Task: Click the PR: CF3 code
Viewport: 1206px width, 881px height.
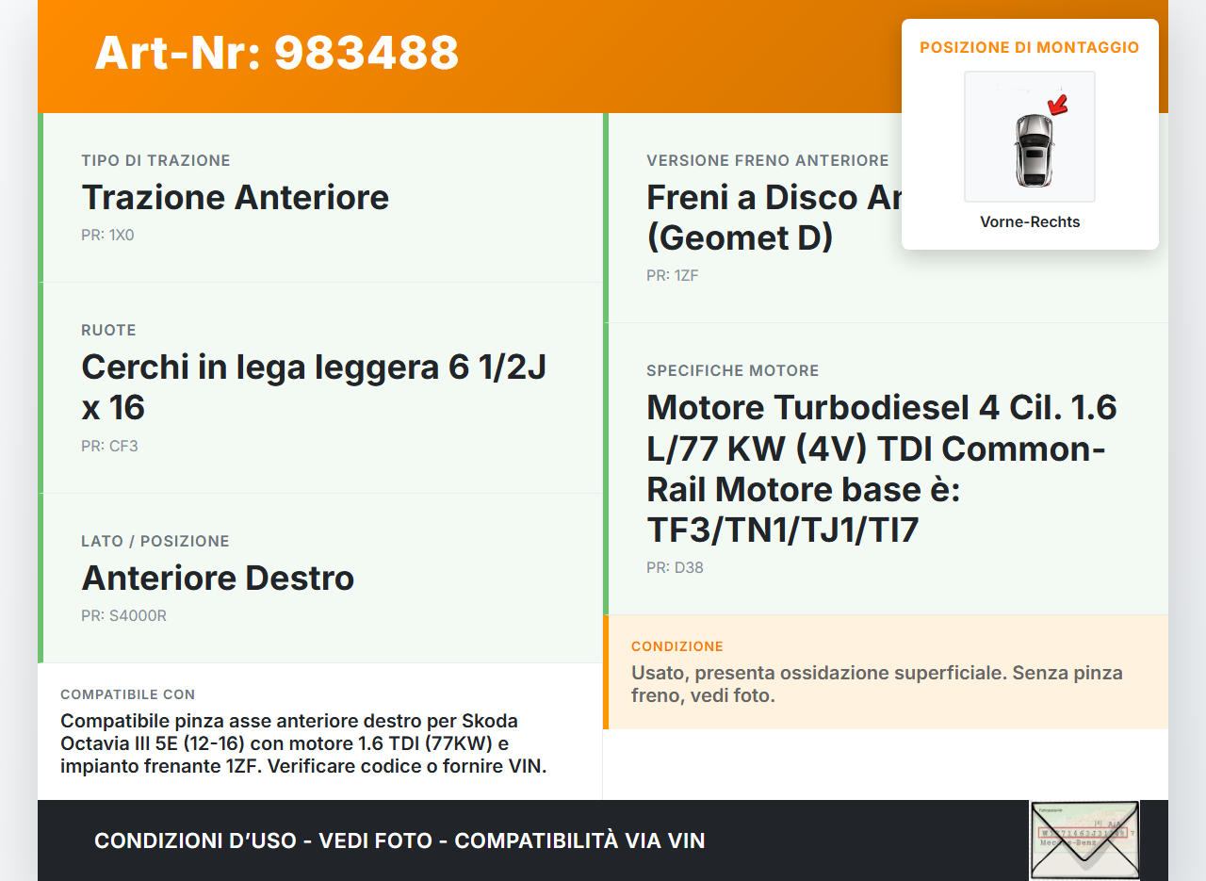Action: pos(109,446)
